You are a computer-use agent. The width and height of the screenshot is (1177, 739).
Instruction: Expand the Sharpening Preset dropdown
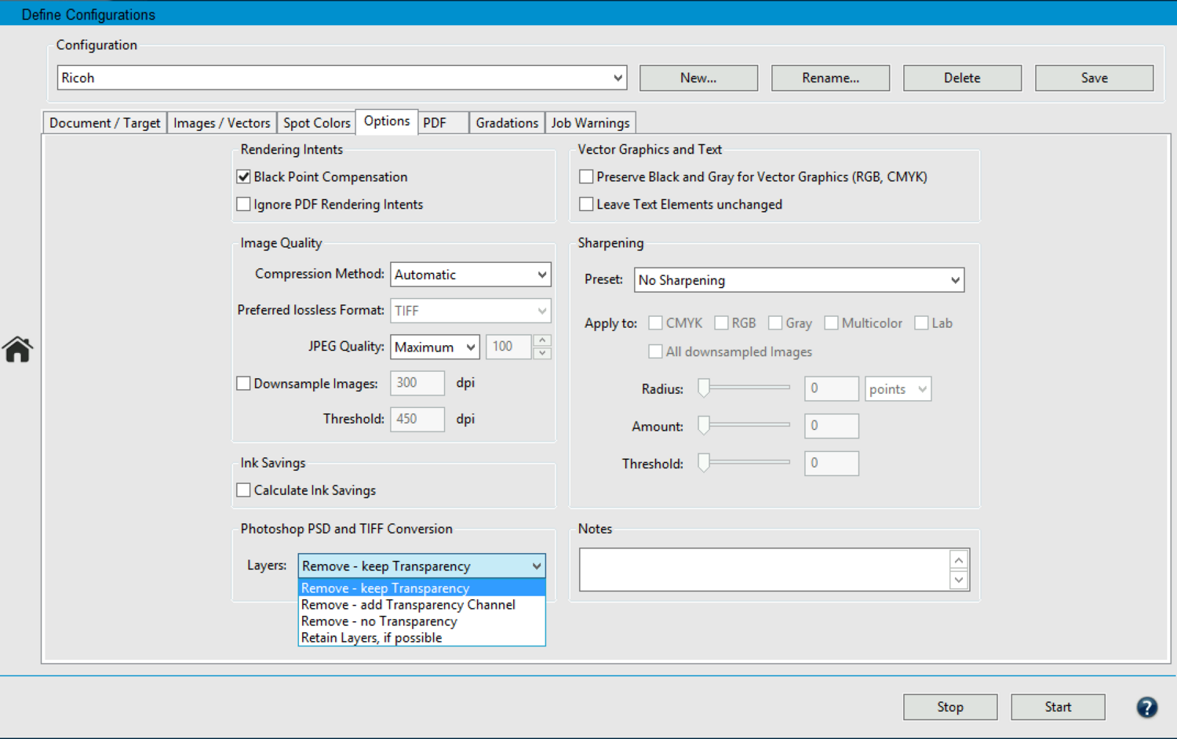pos(798,280)
